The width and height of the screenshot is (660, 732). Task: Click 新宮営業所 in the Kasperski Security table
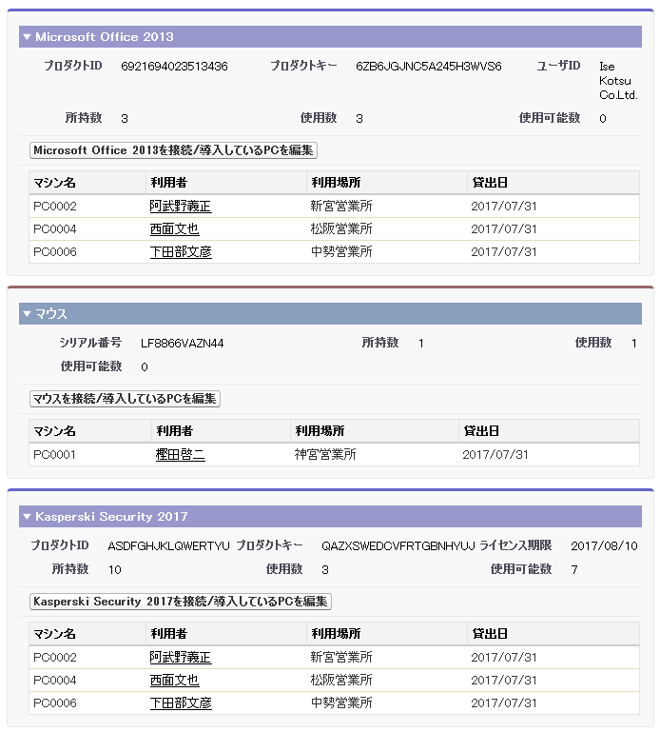tap(341, 658)
